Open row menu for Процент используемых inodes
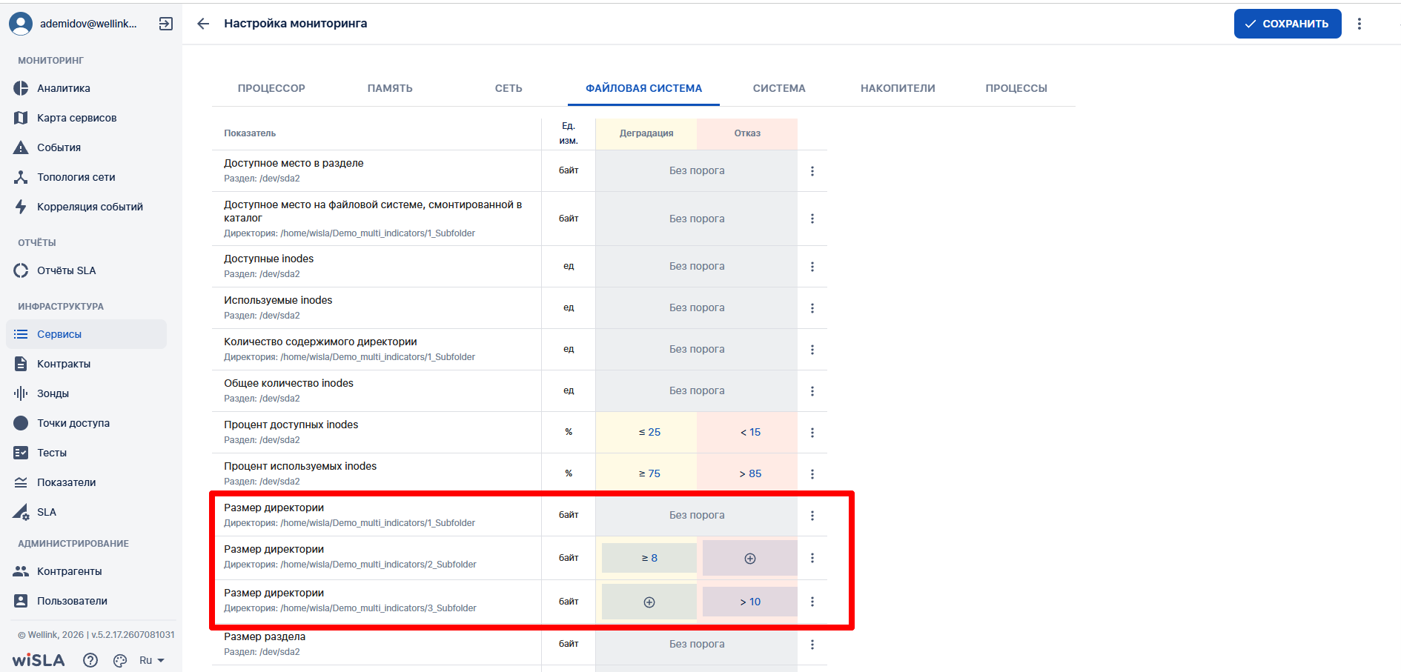This screenshot has width=1401, height=672. pyautogui.click(x=812, y=474)
